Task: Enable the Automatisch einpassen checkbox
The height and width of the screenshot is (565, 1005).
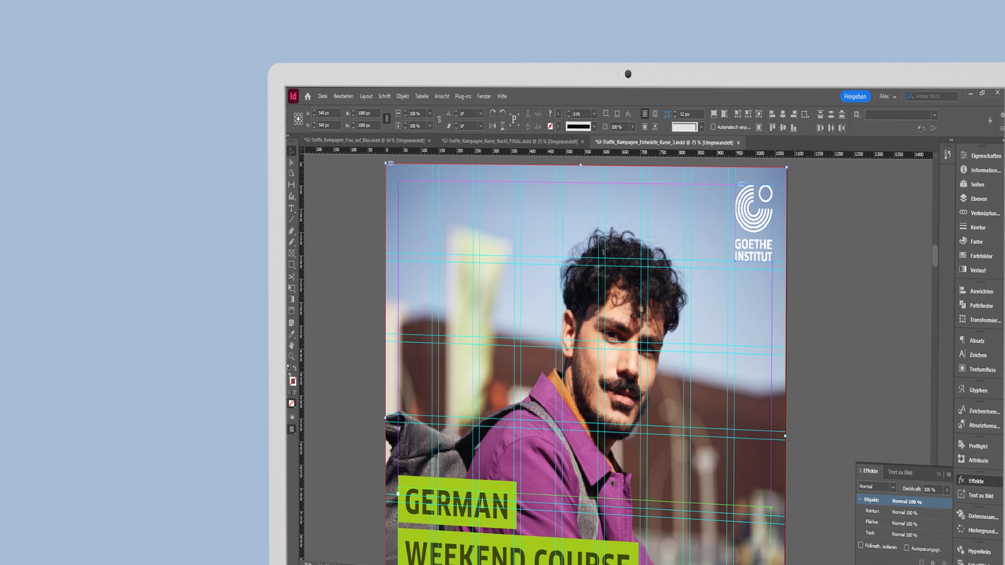Action: 713,127
